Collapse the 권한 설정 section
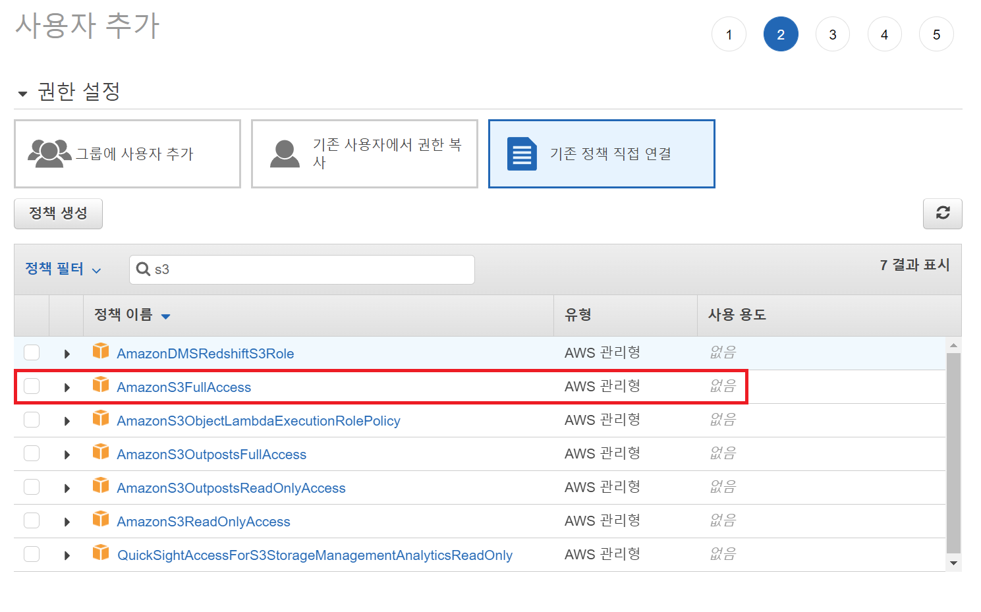Image resolution: width=981 pixels, height=612 pixels. [x=22, y=94]
